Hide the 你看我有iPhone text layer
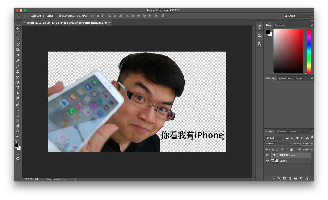The width and height of the screenshot is (328, 200). 268,155
